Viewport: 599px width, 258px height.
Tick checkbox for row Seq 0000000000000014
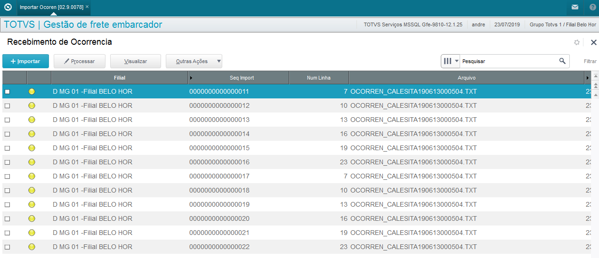click(x=7, y=134)
